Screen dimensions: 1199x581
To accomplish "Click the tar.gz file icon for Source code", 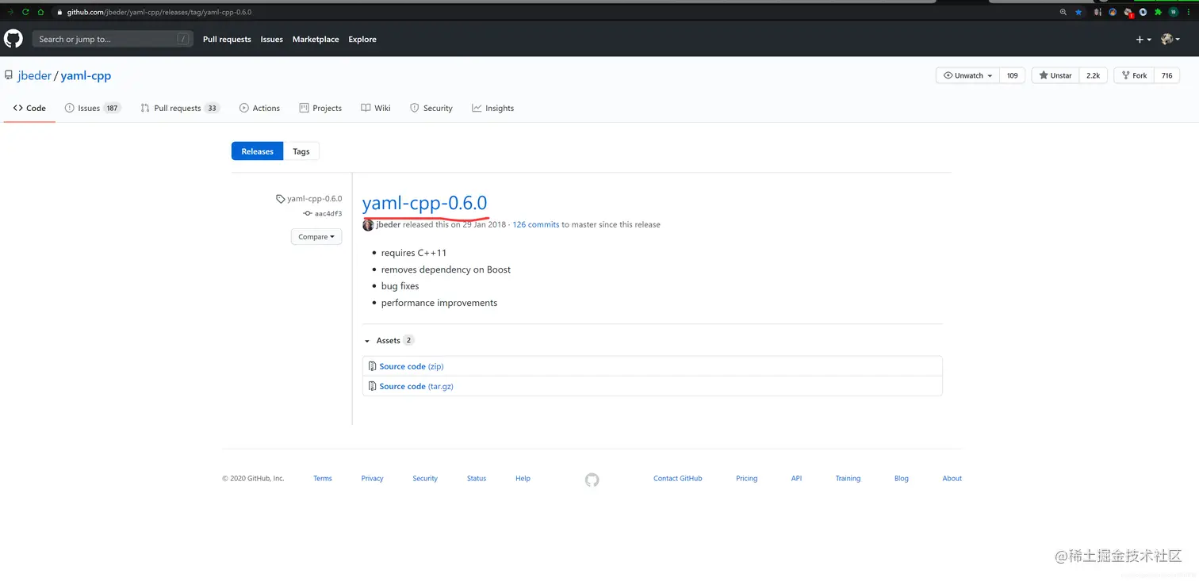I will coord(372,386).
